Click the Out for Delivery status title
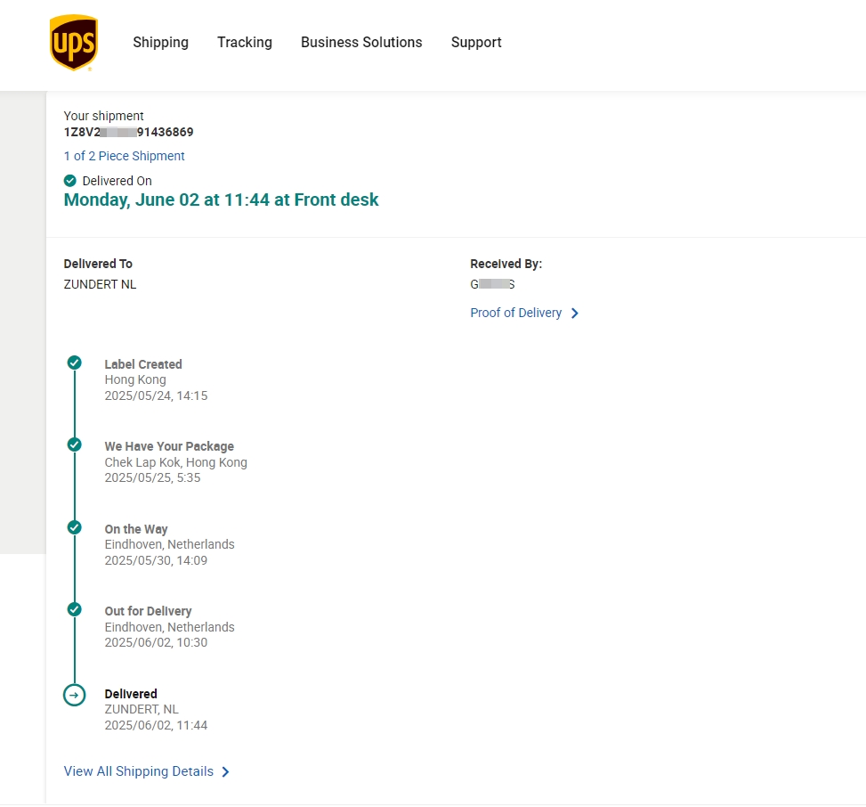 tap(148, 611)
